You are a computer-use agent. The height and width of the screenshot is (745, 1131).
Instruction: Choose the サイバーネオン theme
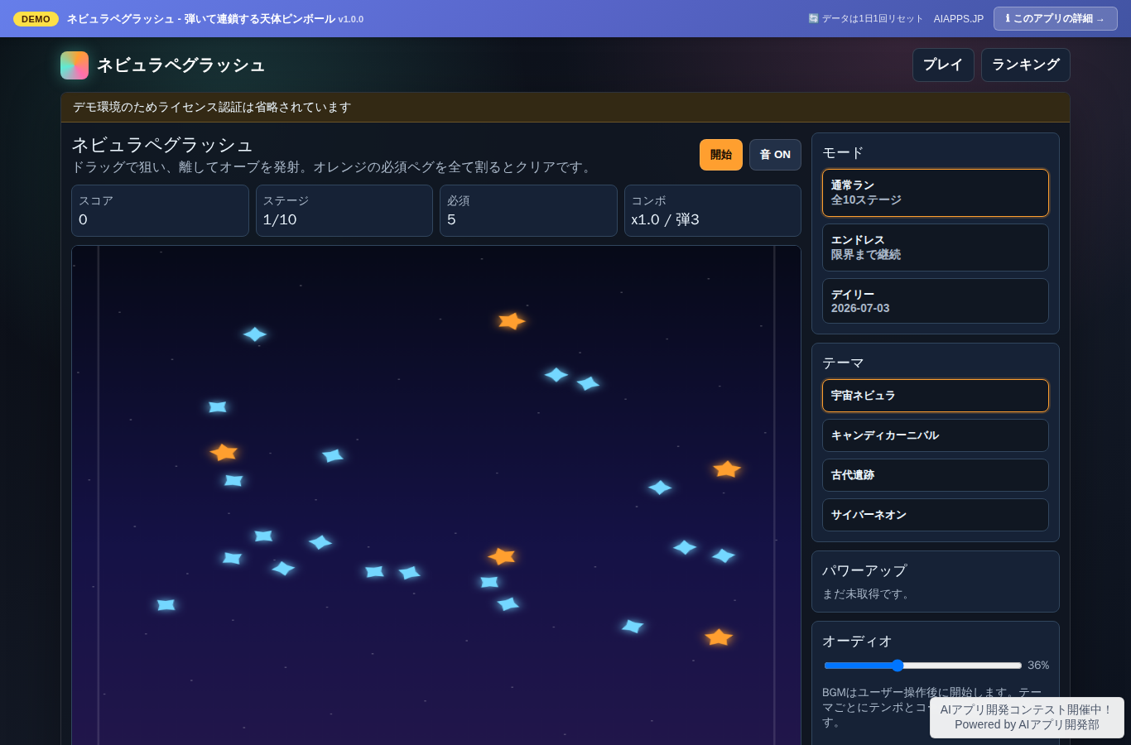[936, 515]
